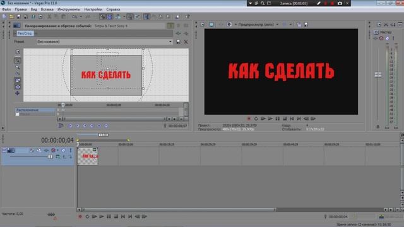This screenshot has width=404, height=227.
Task: Click the record button in bottom transport bar
Action: pyautogui.click(x=80, y=217)
